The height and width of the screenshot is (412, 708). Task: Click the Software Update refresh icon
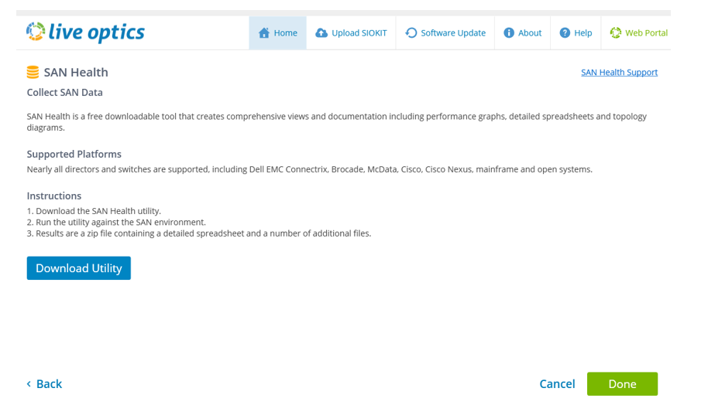(411, 33)
